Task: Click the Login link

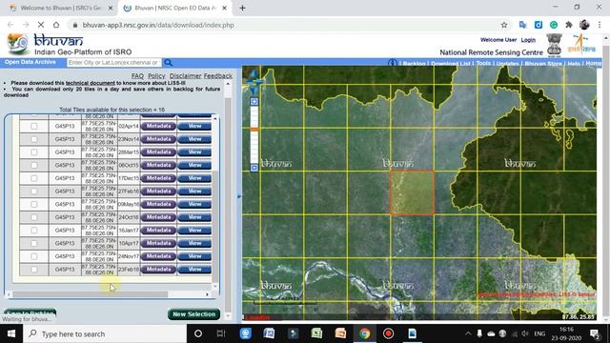Action: 528,40
